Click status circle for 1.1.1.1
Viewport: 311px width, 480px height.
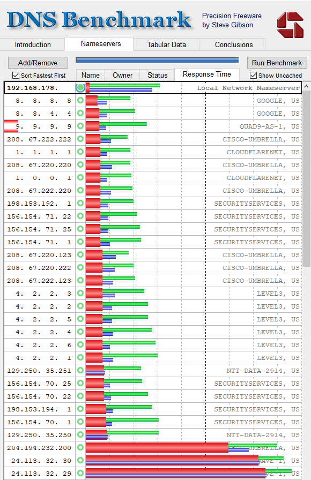(x=80, y=152)
